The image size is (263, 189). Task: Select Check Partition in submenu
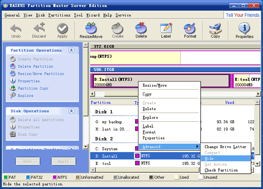225,170
